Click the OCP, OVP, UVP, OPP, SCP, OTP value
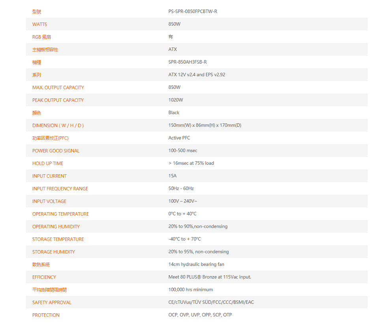Screen dimensions: 379x326 tap(200, 315)
